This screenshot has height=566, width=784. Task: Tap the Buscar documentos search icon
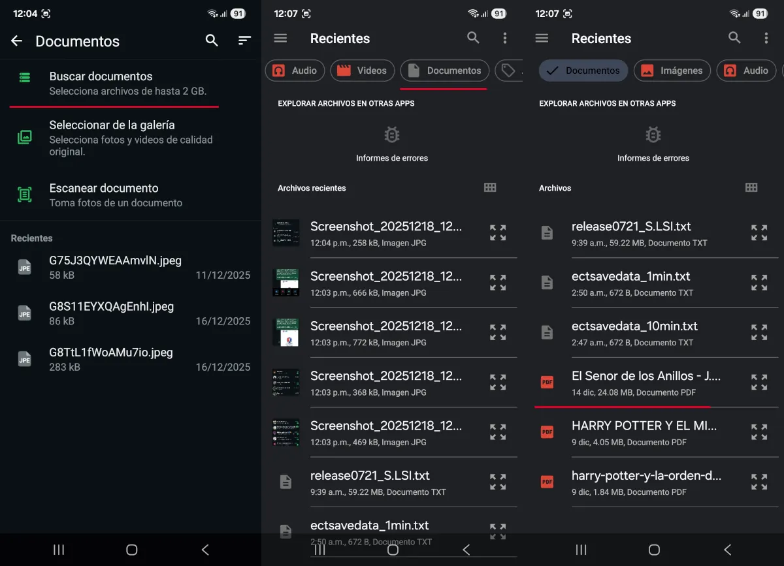[25, 76]
